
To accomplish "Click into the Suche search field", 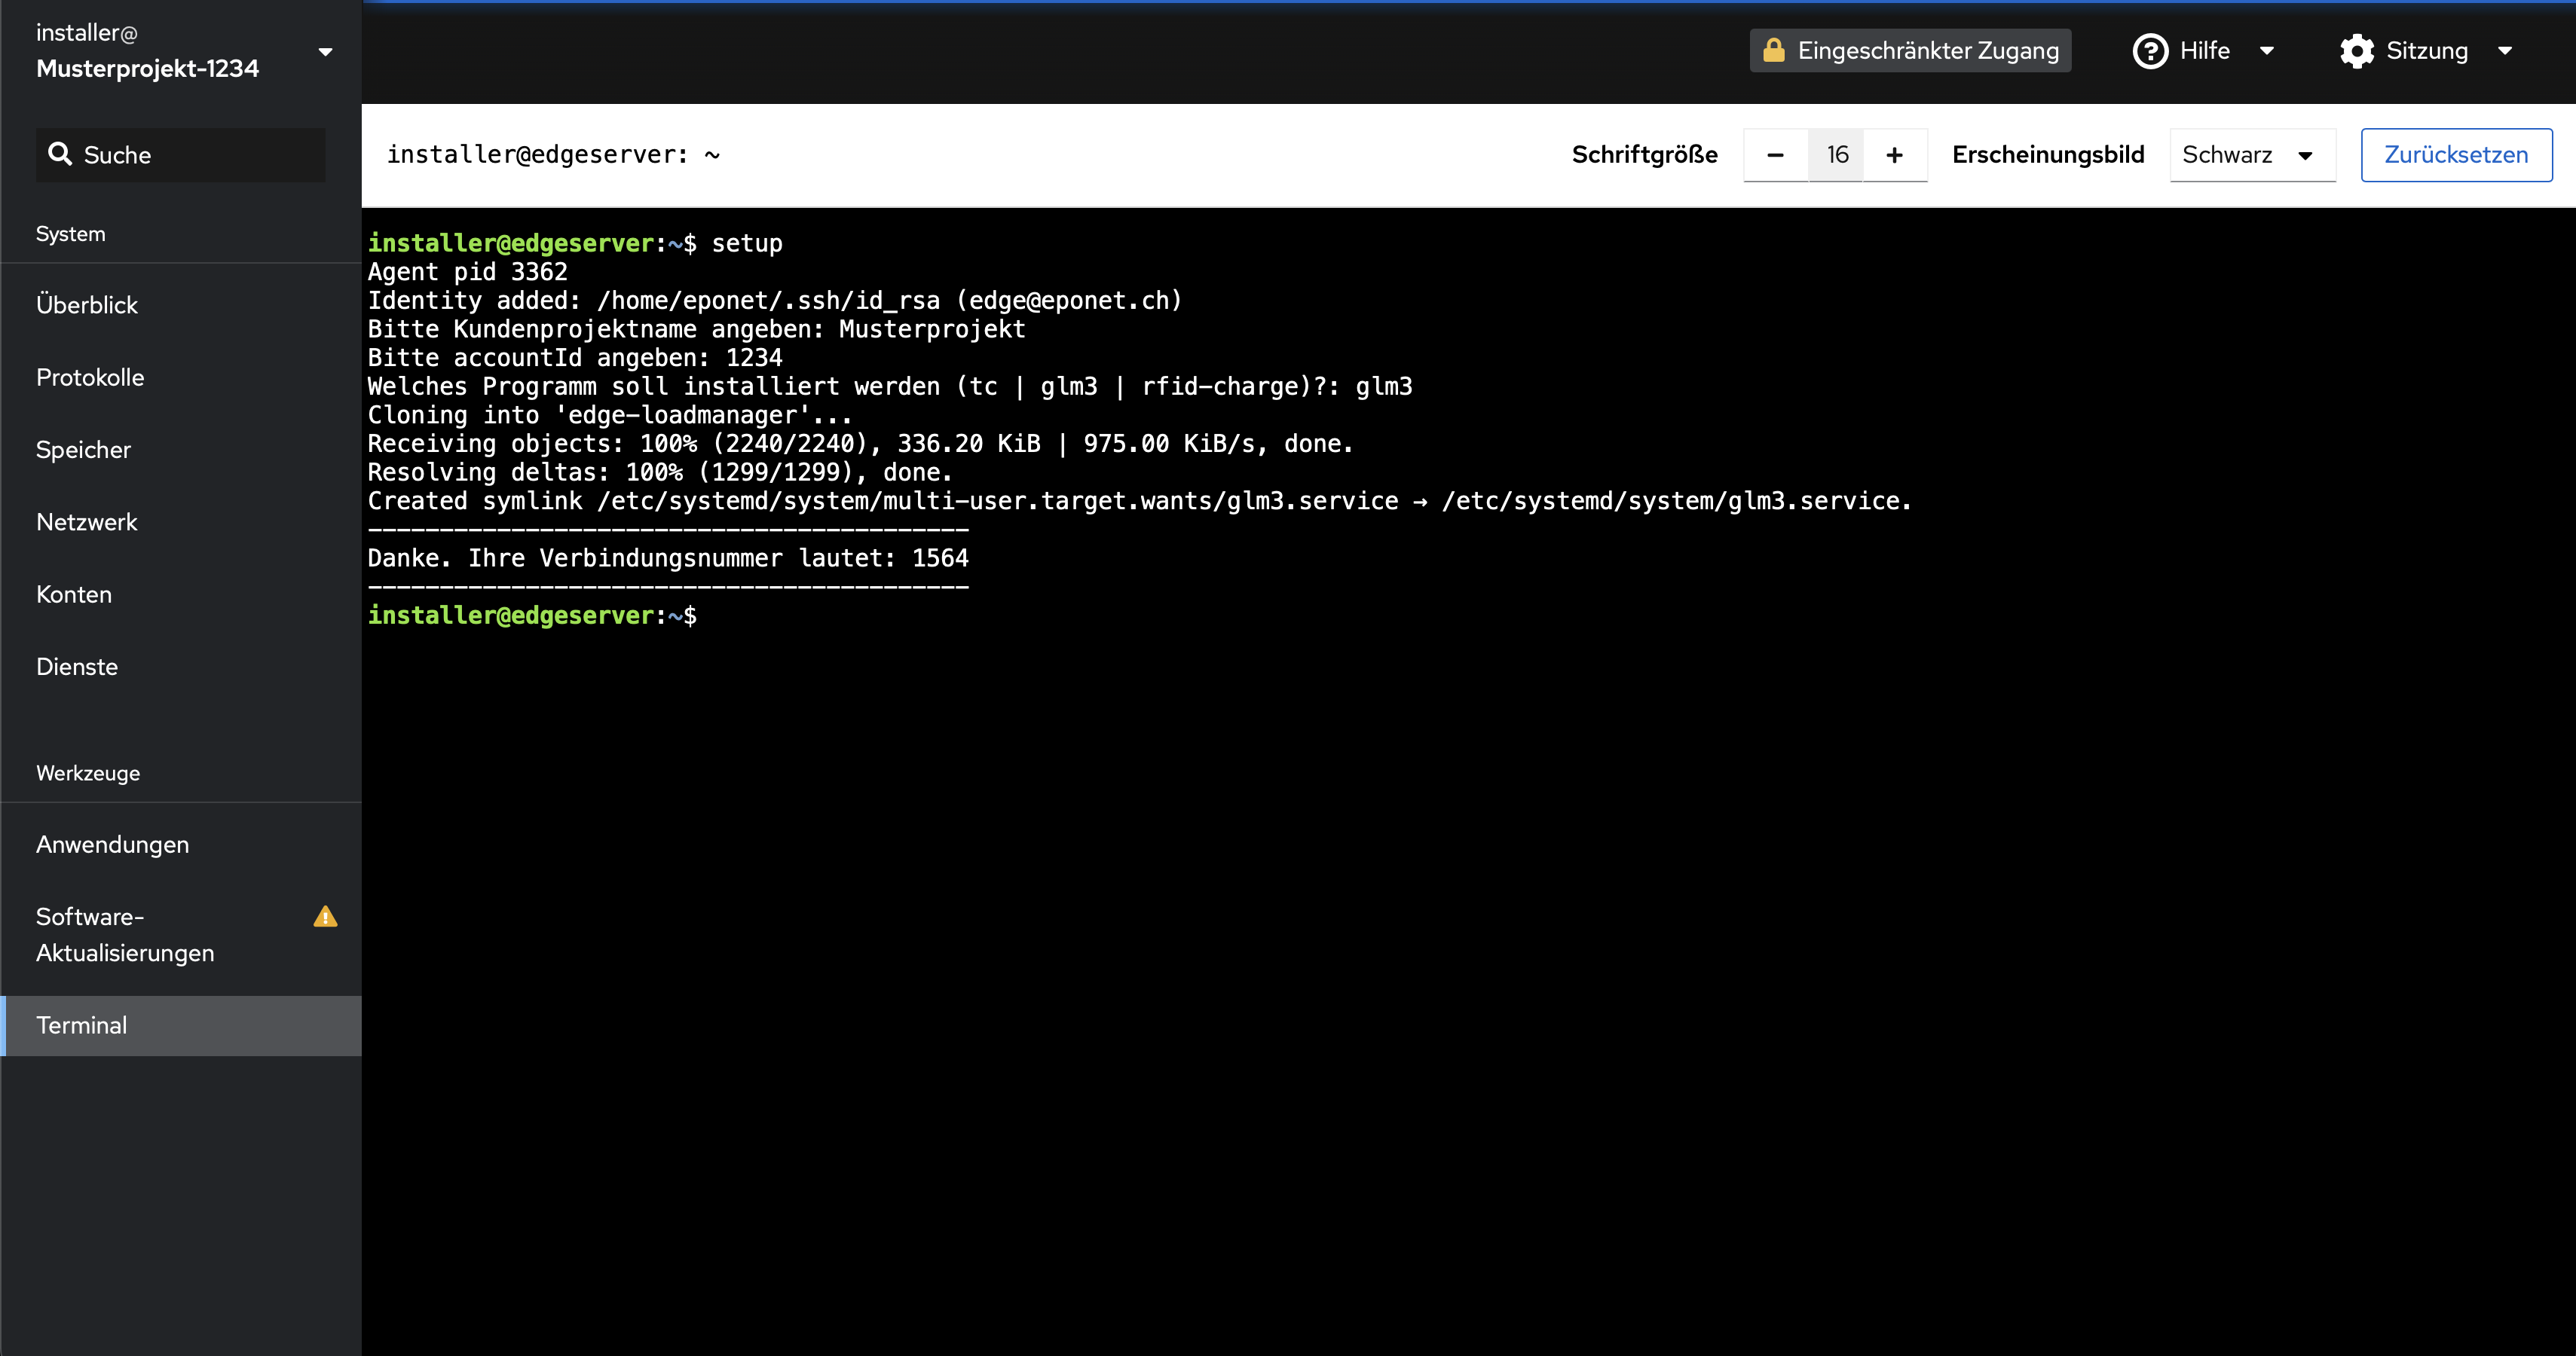I will (181, 155).
